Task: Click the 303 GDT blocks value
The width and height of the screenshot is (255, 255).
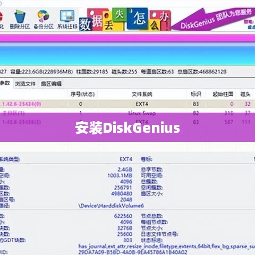Action: click(x=127, y=240)
